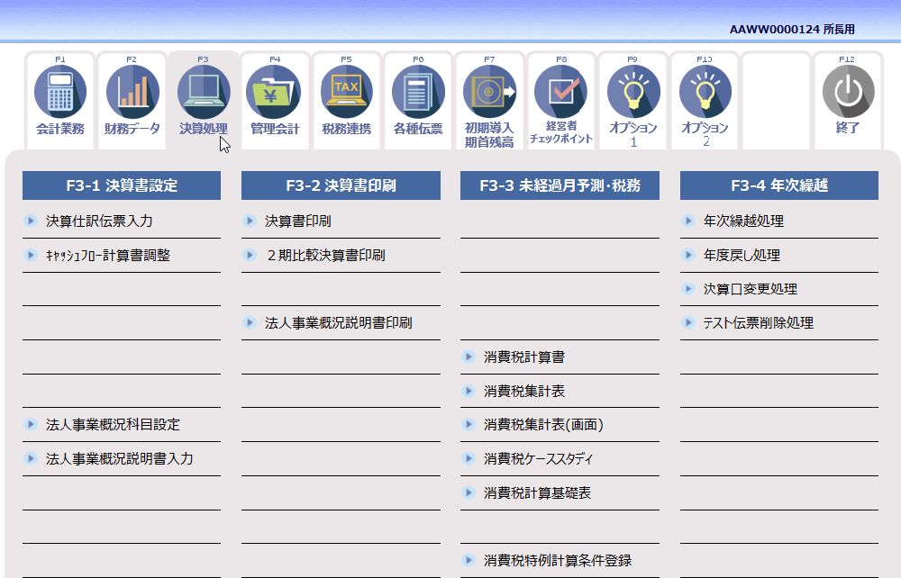Screen dimensions: 901x578
Task: Click the F3-2 決算書印刷 section header
Action: [340, 185]
